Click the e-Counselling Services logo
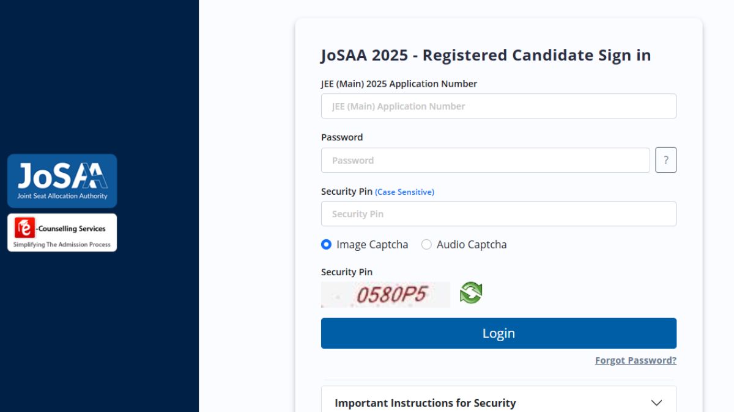The height and width of the screenshot is (412, 734). [x=62, y=233]
